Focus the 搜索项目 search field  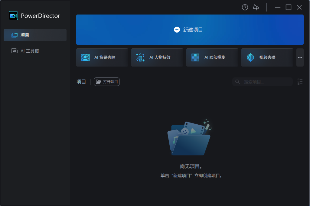coord(263,82)
